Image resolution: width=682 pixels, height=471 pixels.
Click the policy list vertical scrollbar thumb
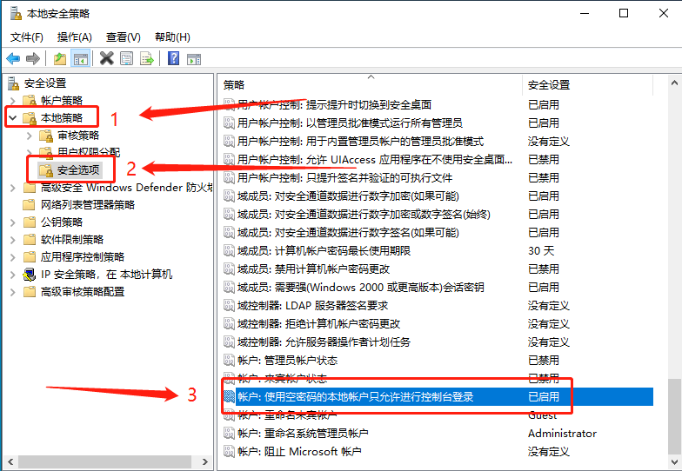click(674, 416)
